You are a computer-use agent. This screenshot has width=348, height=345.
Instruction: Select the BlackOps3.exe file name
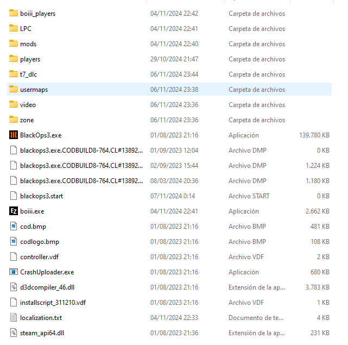pyautogui.click(x=41, y=135)
